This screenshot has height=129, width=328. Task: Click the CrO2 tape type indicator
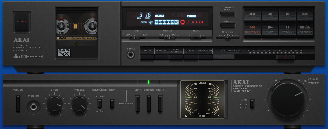pyautogui.click(x=160, y=16)
